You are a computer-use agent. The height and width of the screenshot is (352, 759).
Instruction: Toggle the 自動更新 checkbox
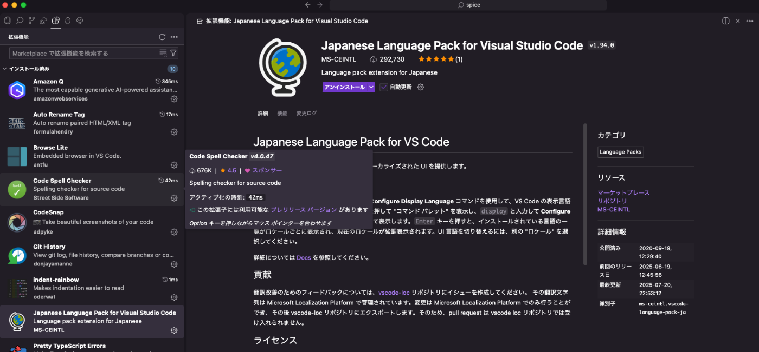click(384, 87)
